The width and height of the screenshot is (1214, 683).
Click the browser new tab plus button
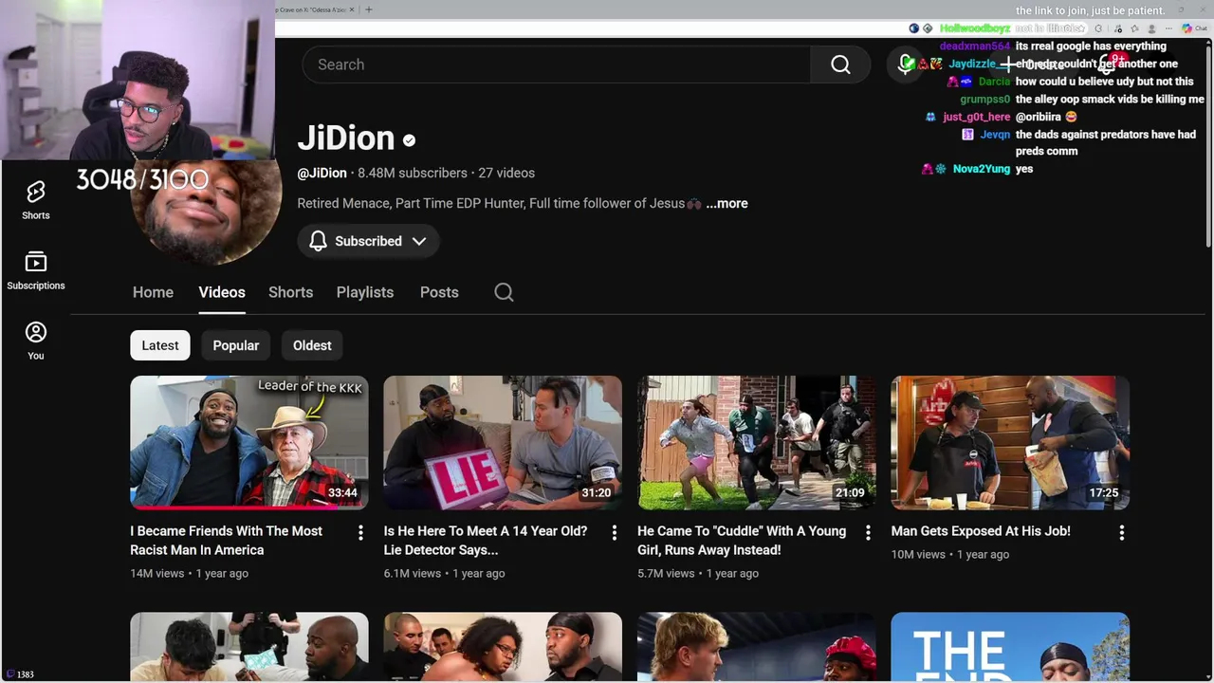[x=369, y=9]
